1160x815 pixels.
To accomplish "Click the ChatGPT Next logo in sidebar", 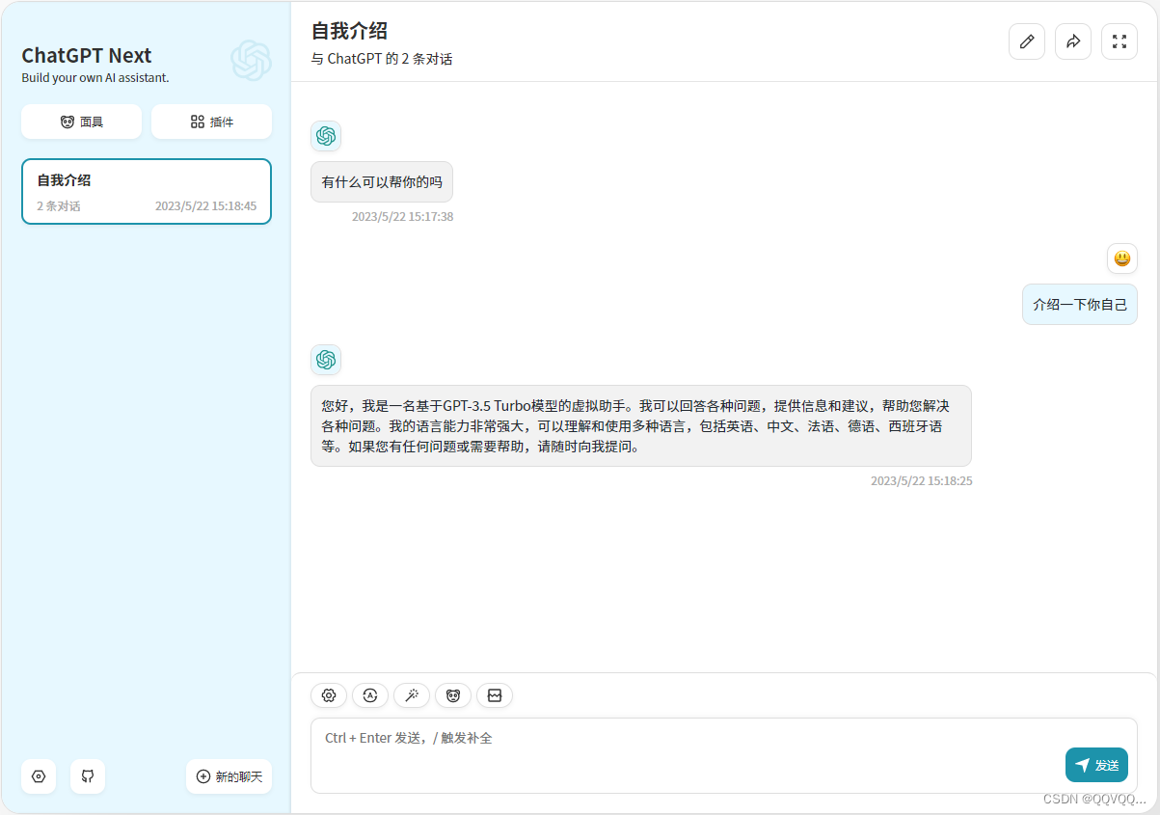I will coord(251,61).
